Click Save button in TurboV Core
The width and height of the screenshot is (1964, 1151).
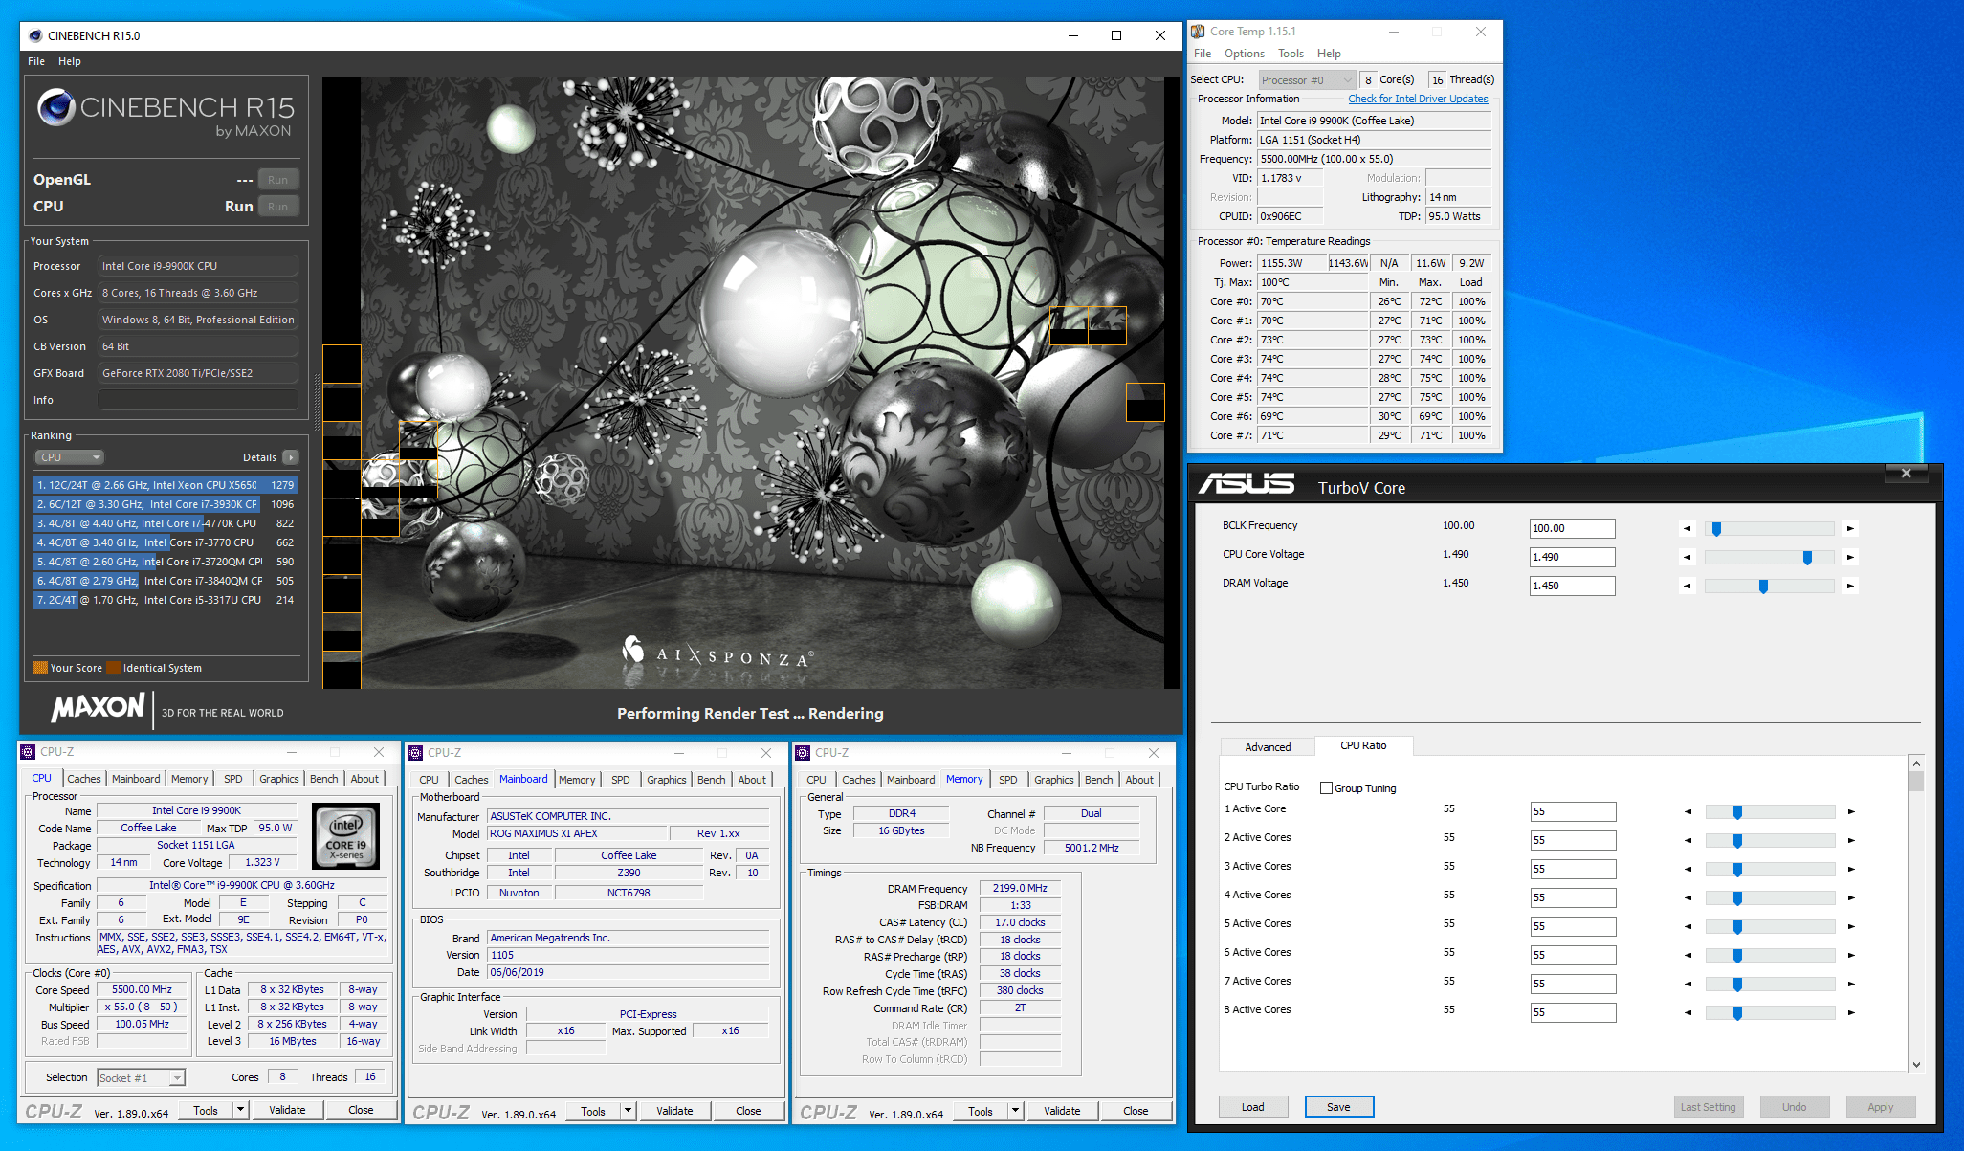[1339, 1107]
